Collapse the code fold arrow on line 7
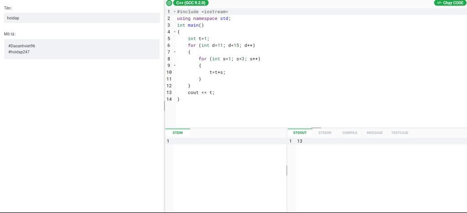This screenshot has width=467, height=213. (175, 52)
